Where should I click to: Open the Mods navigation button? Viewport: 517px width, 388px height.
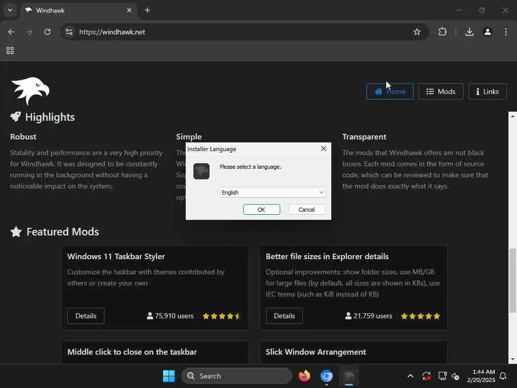(x=441, y=91)
